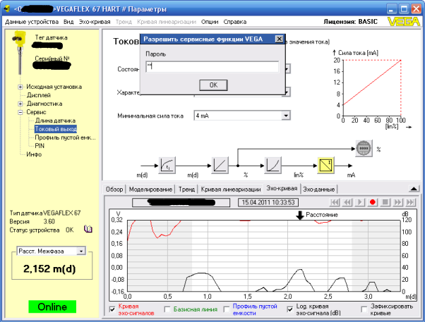Stop echo curve playback

pyautogui.click(x=385, y=202)
